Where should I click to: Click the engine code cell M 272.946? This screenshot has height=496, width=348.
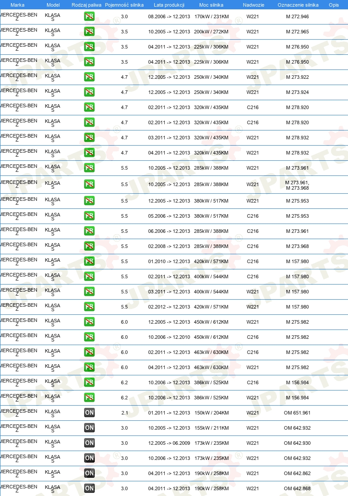pyautogui.click(x=297, y=16)
